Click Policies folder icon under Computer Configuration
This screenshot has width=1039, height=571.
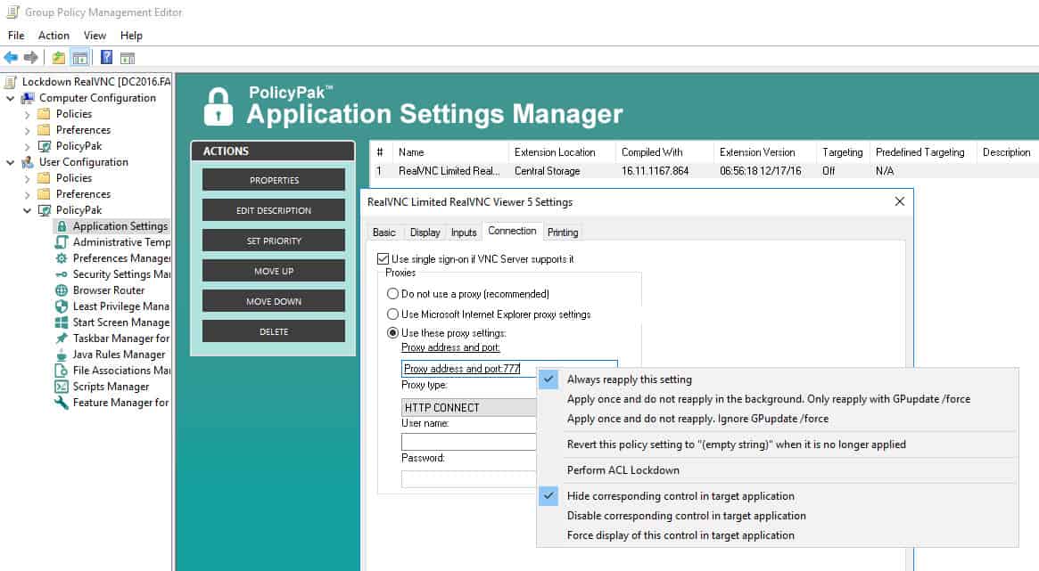[45, 114]
